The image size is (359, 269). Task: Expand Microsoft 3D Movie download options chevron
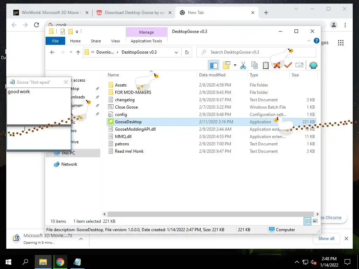point(81,239)
